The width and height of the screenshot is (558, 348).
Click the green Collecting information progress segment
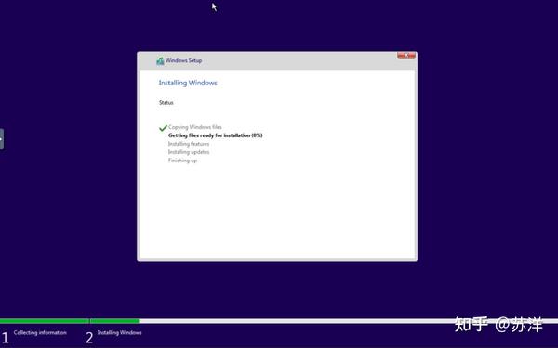(x=44, y=321)
